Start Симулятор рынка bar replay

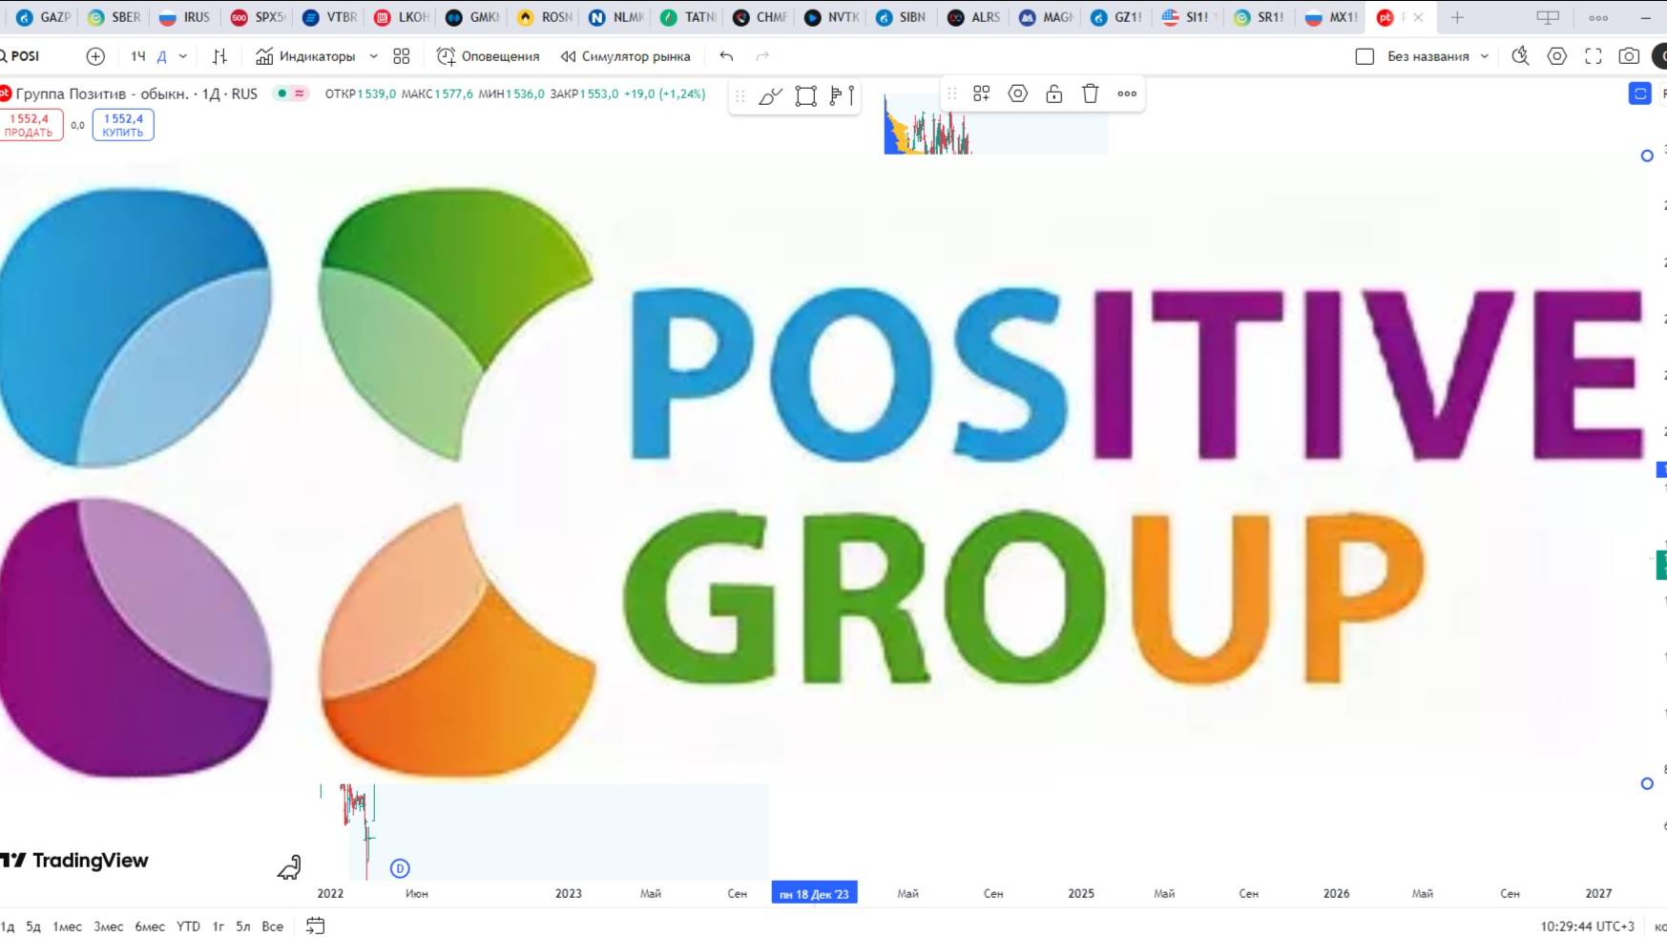625,56
